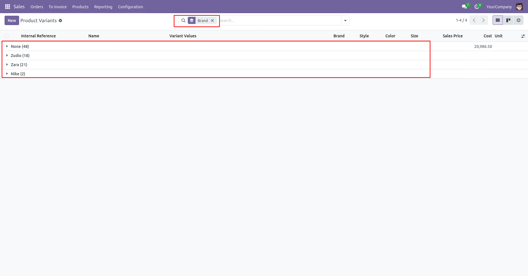
Task: Sort by Color column header
Action: coord(390,36)
